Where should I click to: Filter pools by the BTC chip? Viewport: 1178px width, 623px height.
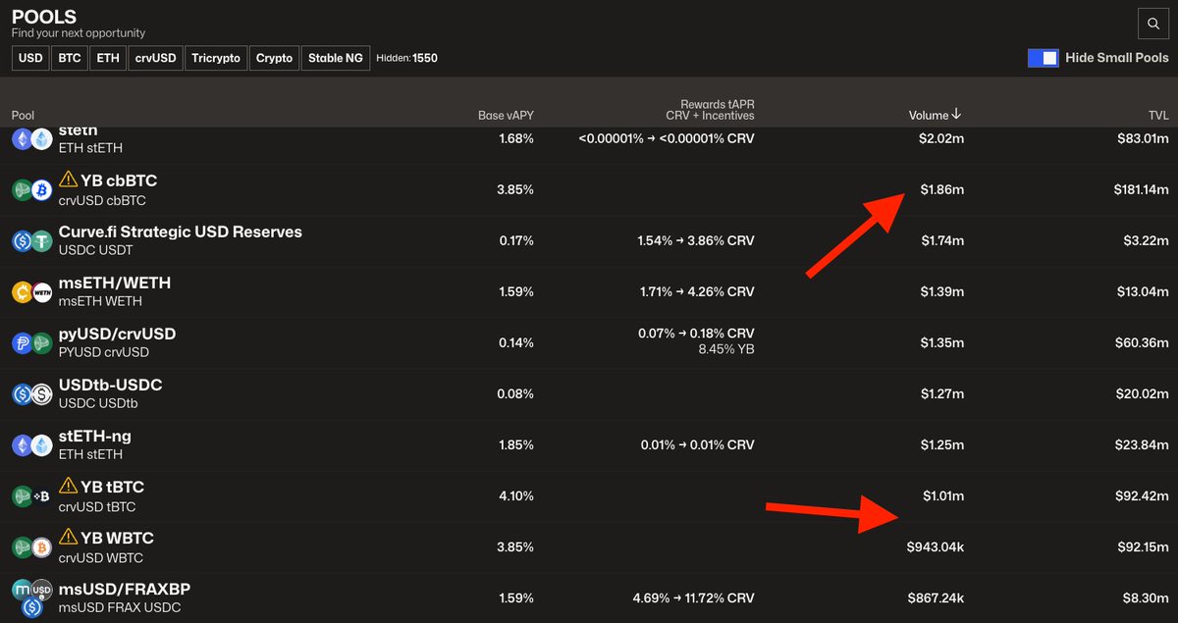pos(70,58)
